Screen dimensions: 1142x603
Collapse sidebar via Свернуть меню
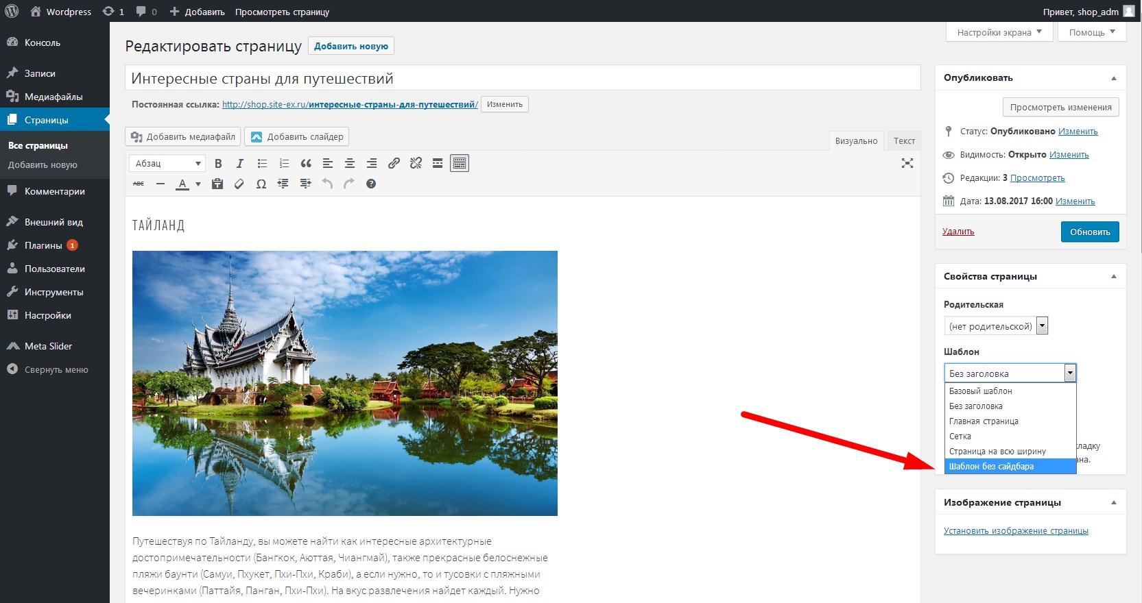coord(55,369)
